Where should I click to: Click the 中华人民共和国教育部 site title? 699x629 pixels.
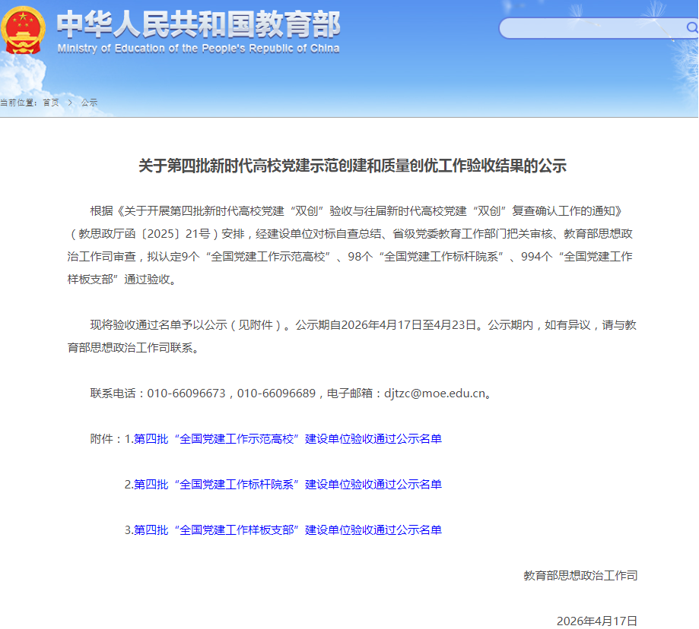(x=199, y=24)
